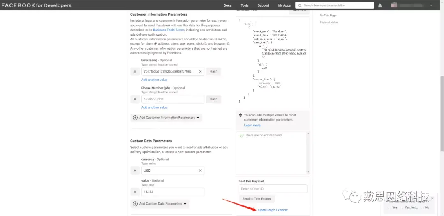Click the page vertical scrollbar

coord(442,113)
